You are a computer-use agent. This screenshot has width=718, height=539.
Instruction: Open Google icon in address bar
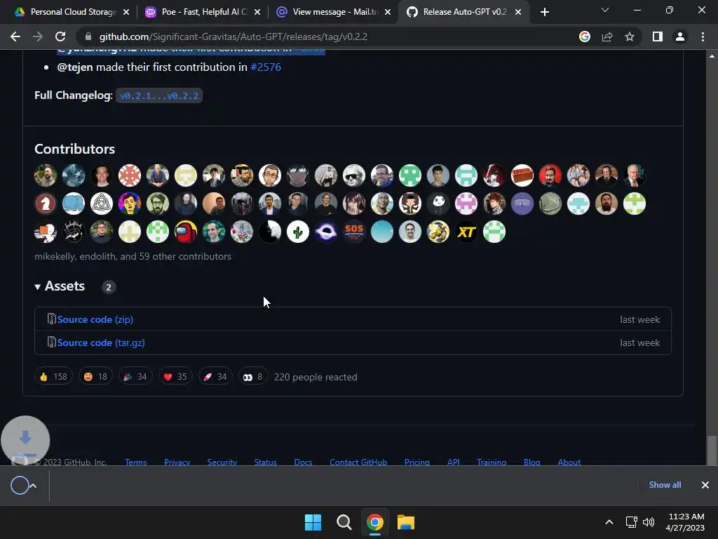(x=585, y=36)
